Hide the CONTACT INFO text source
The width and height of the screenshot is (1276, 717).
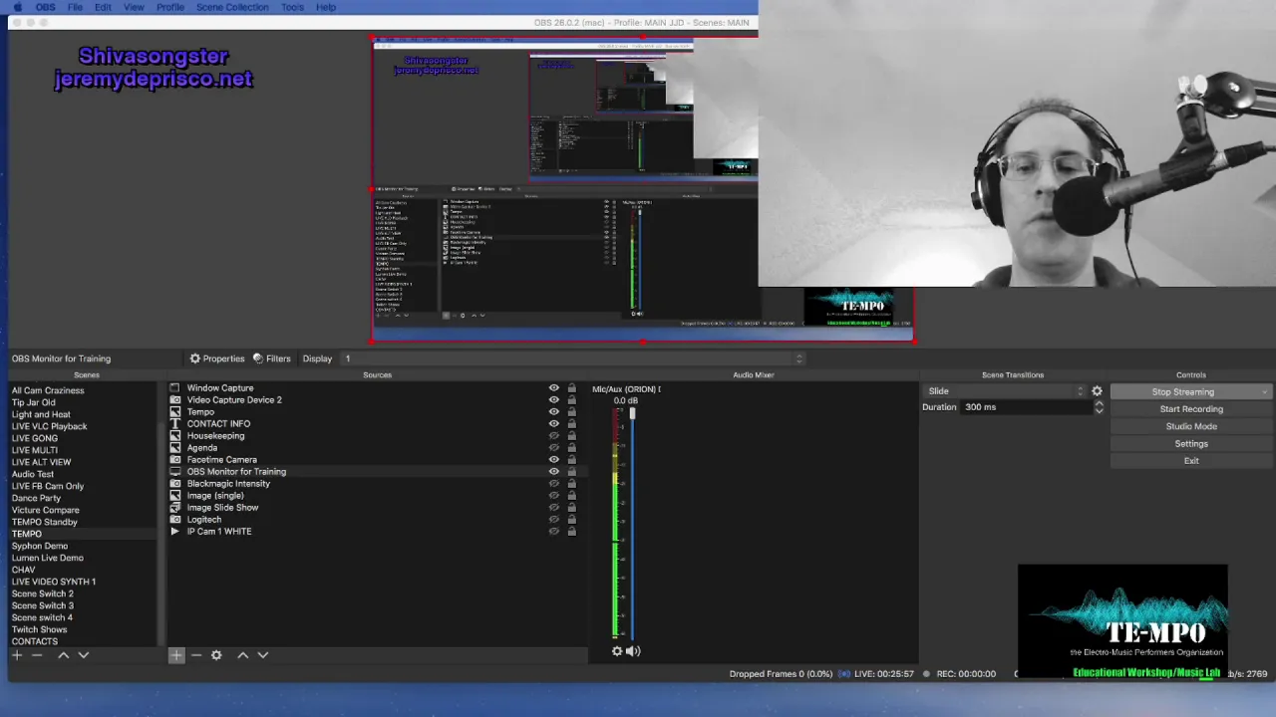pos(554,424)
